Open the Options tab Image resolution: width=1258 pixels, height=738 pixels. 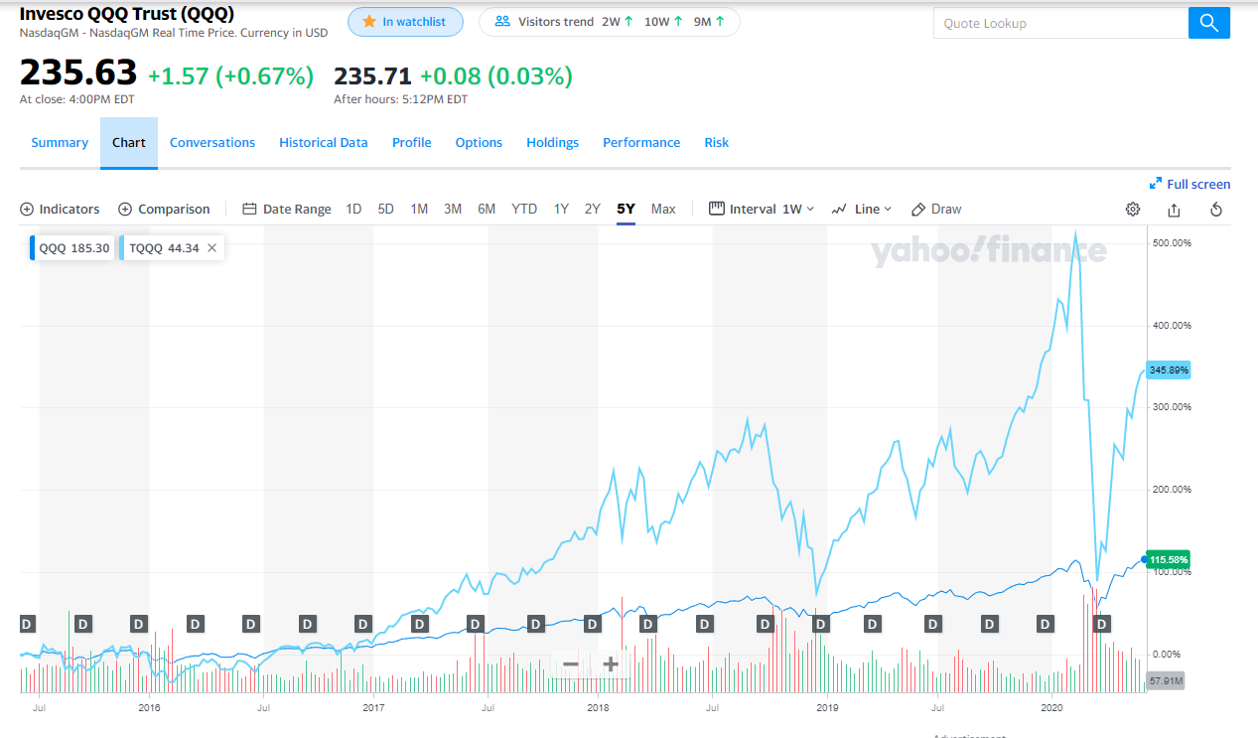pos(479,143)
